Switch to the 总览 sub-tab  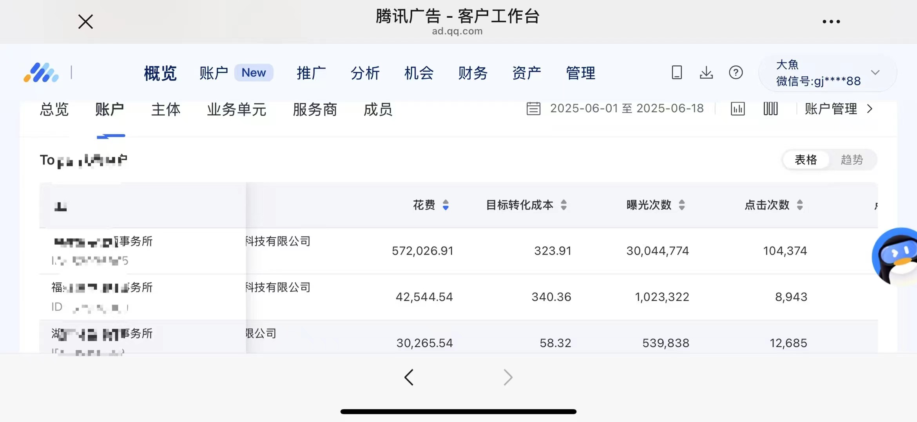pos(54,109)
